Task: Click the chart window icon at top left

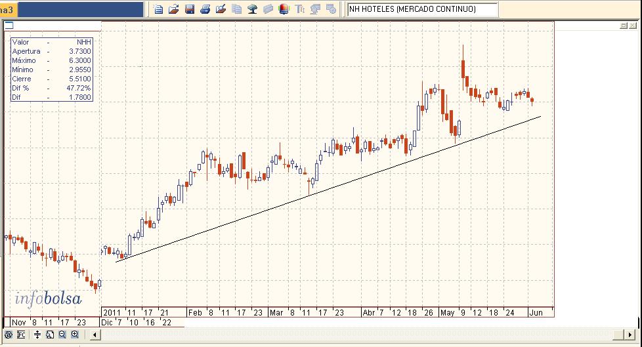Action: pyautogui.click(x=9, y=26)
